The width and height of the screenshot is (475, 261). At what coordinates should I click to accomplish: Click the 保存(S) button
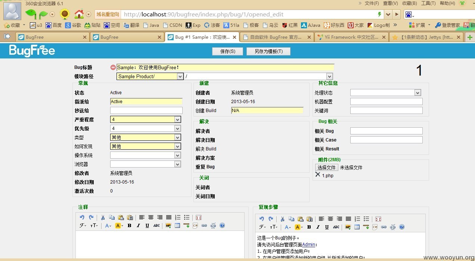point(228,51)
